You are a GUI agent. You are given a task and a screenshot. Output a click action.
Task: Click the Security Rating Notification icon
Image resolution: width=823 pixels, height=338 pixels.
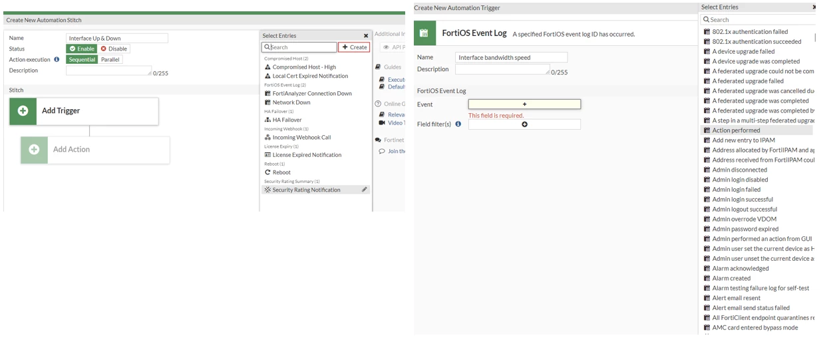(x=267, y=190)
